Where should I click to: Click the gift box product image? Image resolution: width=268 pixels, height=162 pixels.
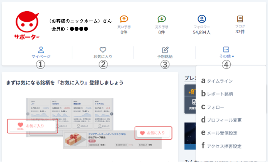pos(75,140)
